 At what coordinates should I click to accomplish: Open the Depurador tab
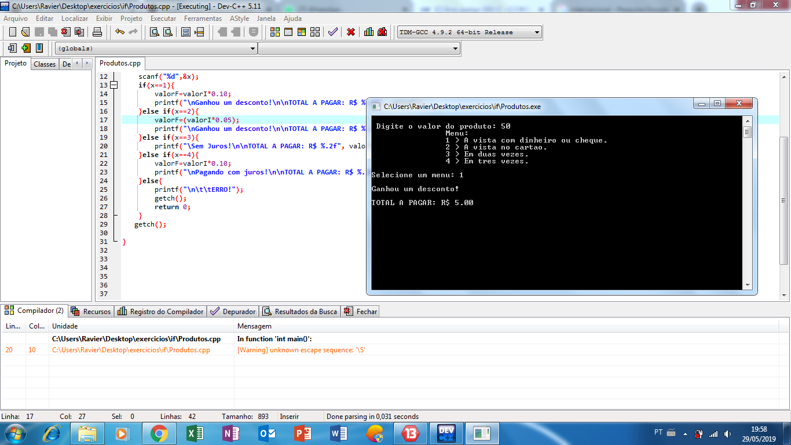(233, 311)
